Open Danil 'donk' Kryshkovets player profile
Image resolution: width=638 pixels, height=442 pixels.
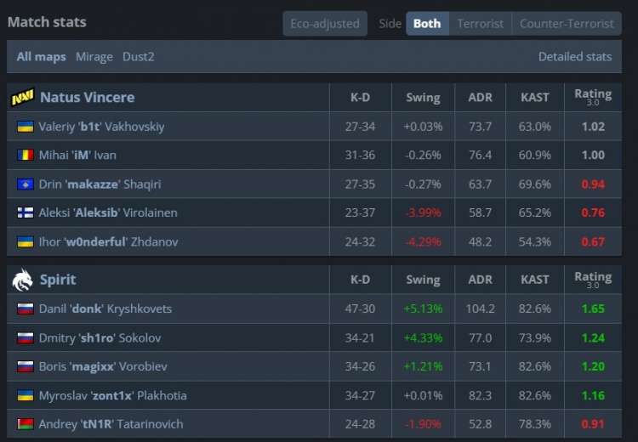tap(105, 309)
